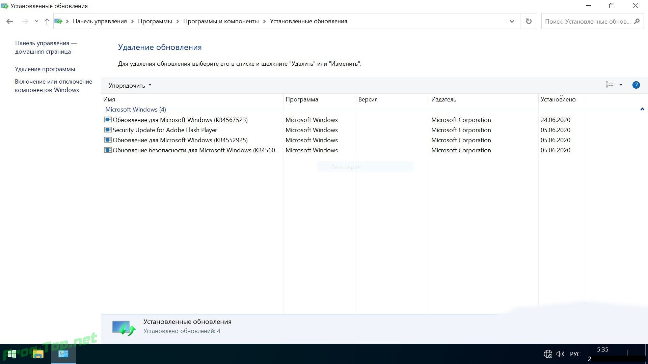Expand chevron after 'Панель управления' breadcrumb
Viewport: 648px width, 364px height.
[x=132, y=21]
